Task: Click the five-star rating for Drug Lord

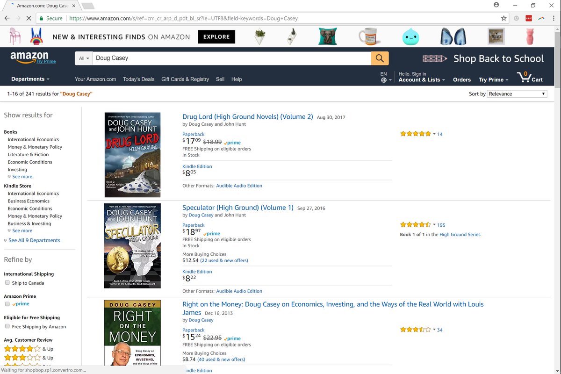Action: pos(415,134)
